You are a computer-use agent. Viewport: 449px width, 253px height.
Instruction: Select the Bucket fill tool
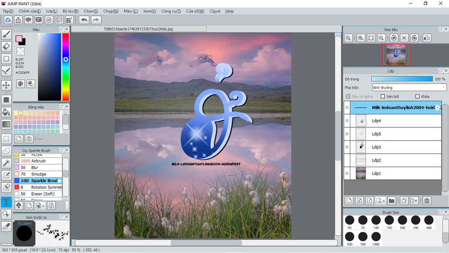point(6,112)
